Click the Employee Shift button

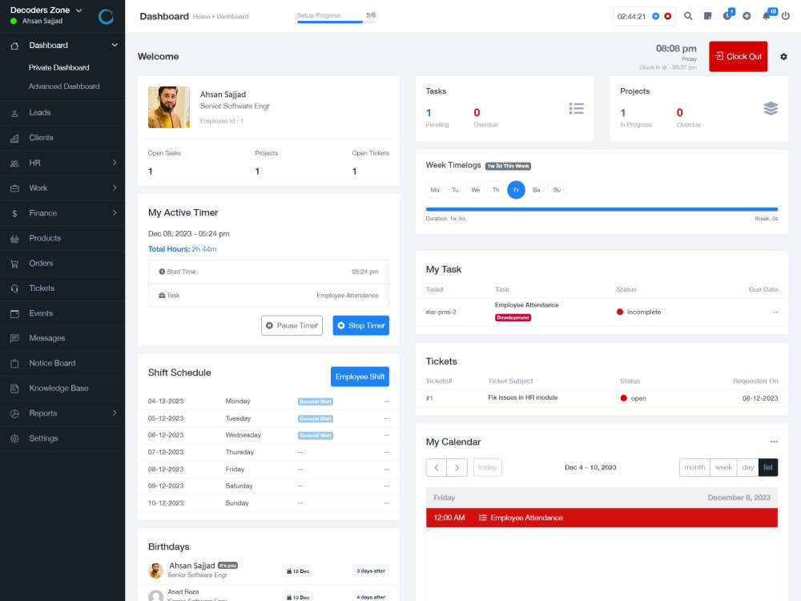click(360, 377)
